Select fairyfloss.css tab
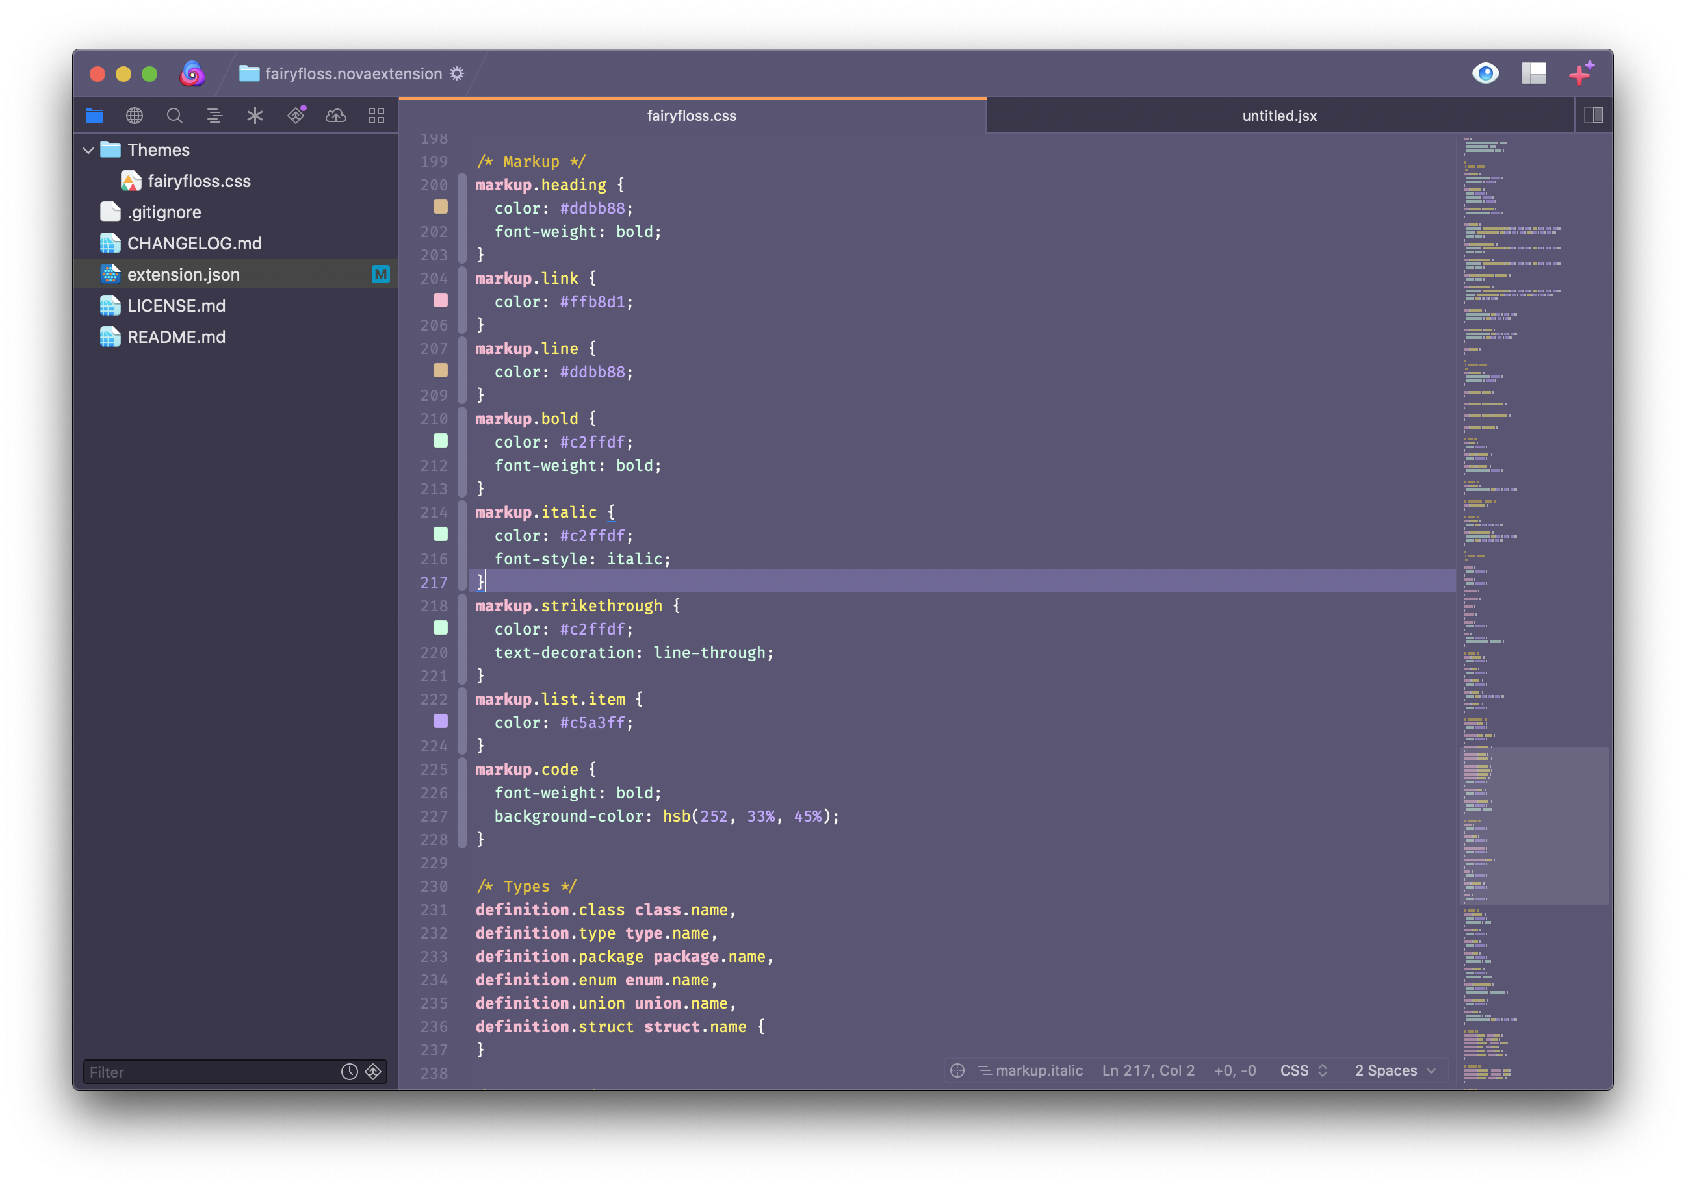This screenshot has height=1186, width=1686. click(692, 114)
